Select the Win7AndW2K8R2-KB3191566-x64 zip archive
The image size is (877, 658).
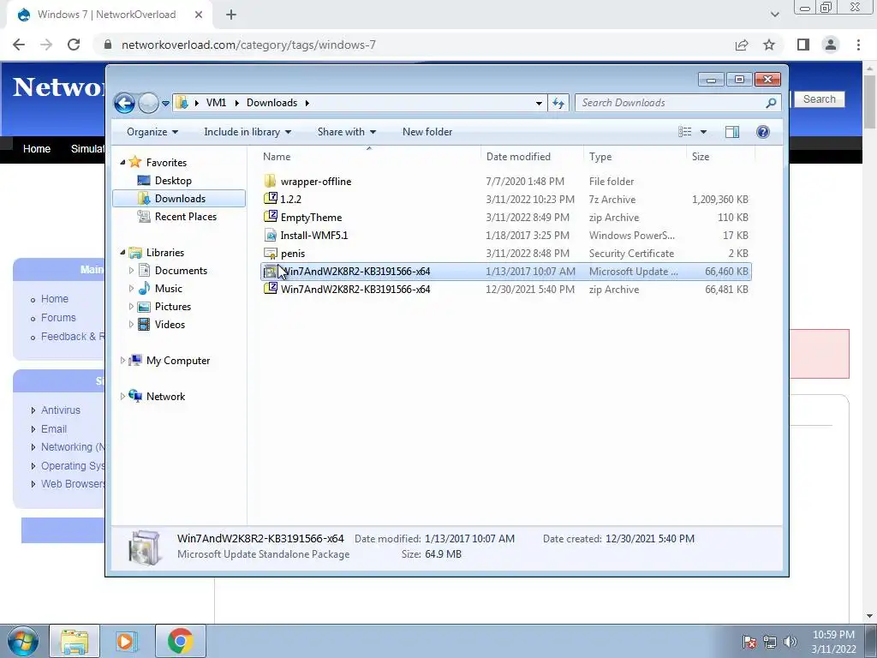[x=505, y=290]
